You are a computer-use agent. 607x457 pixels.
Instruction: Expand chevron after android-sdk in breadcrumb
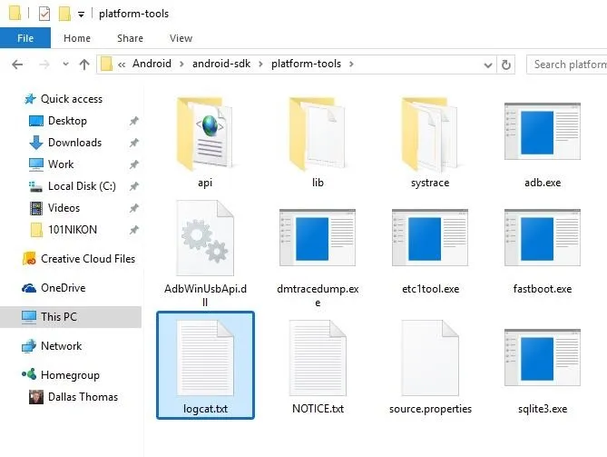260,64
